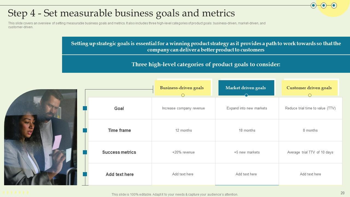350x197 pixels.
Task: Click the slide number 20
Action: 342,193
